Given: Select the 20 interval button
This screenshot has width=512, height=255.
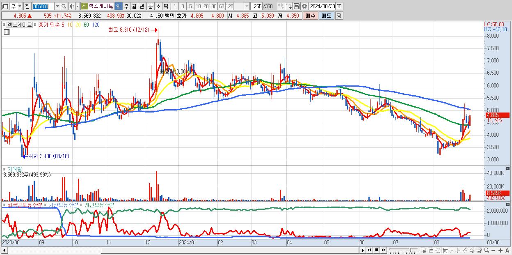Looking at the screenshot, I should pyautogui.click(x=206, y=6).
